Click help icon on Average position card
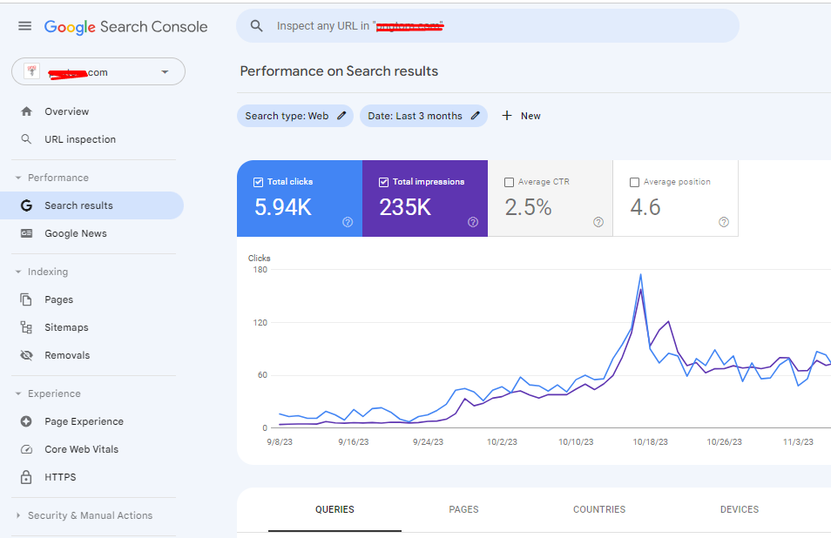The width and height of the screenshot is (831, 538). click(x=724, y=222)
